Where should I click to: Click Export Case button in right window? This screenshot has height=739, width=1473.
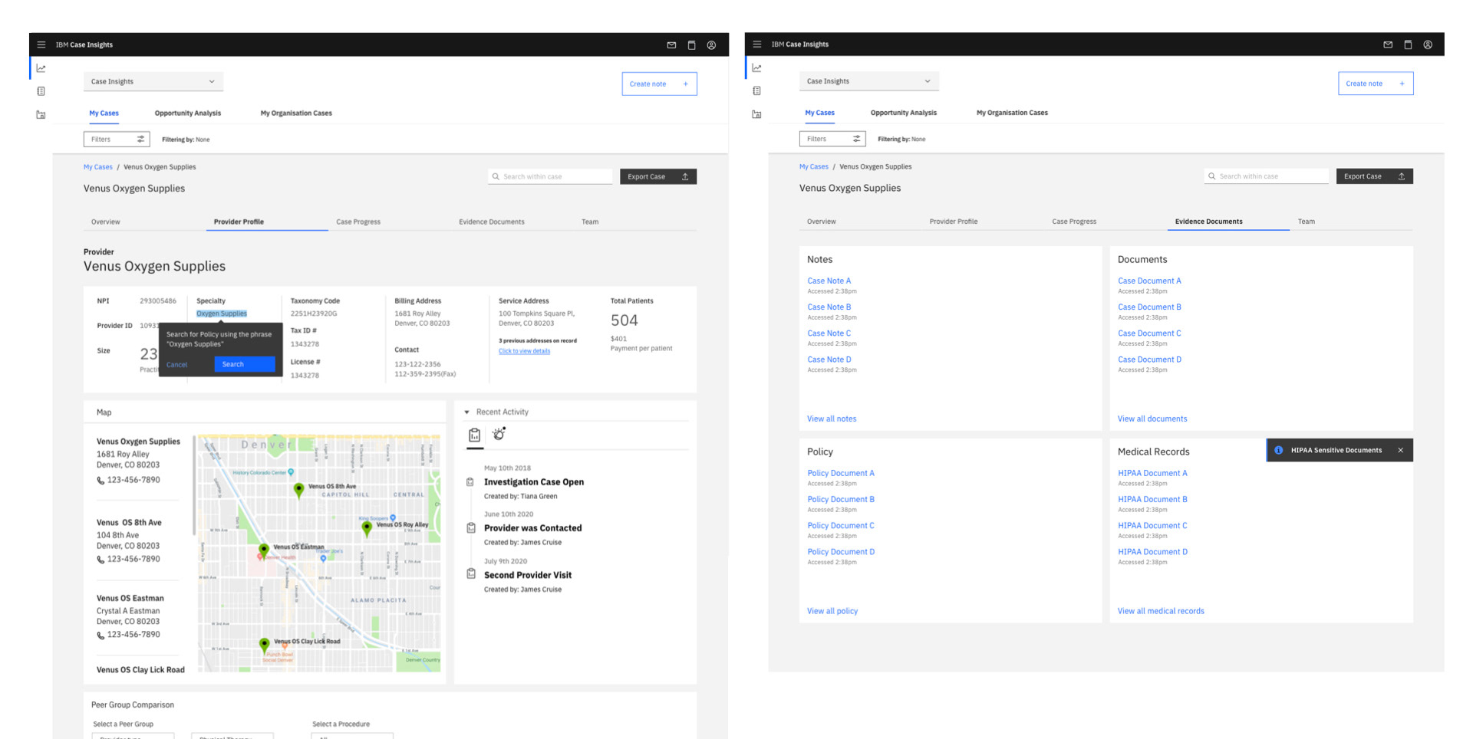(x=1375, y=176)
